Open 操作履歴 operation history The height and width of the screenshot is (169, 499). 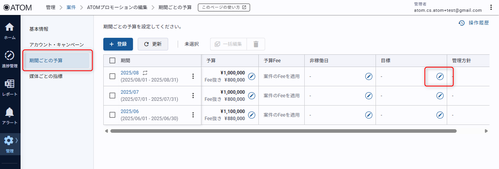pyautogui.click(x=474, y=23)
